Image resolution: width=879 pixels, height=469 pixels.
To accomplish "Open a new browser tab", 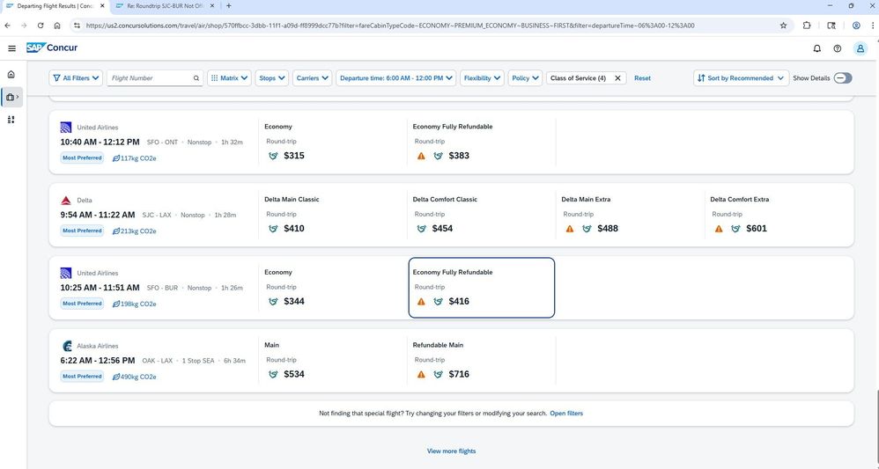I will click(229, 6).
